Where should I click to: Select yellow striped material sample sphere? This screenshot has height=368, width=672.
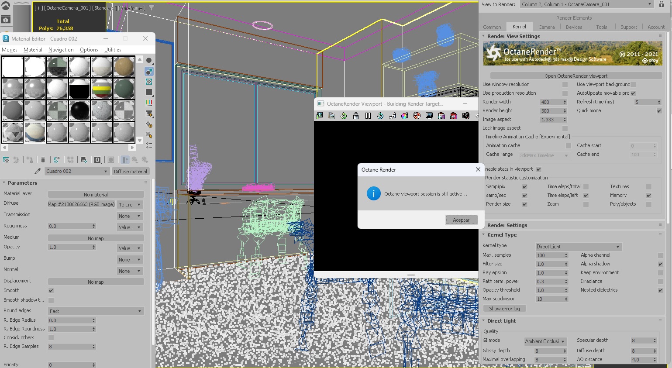102,88
